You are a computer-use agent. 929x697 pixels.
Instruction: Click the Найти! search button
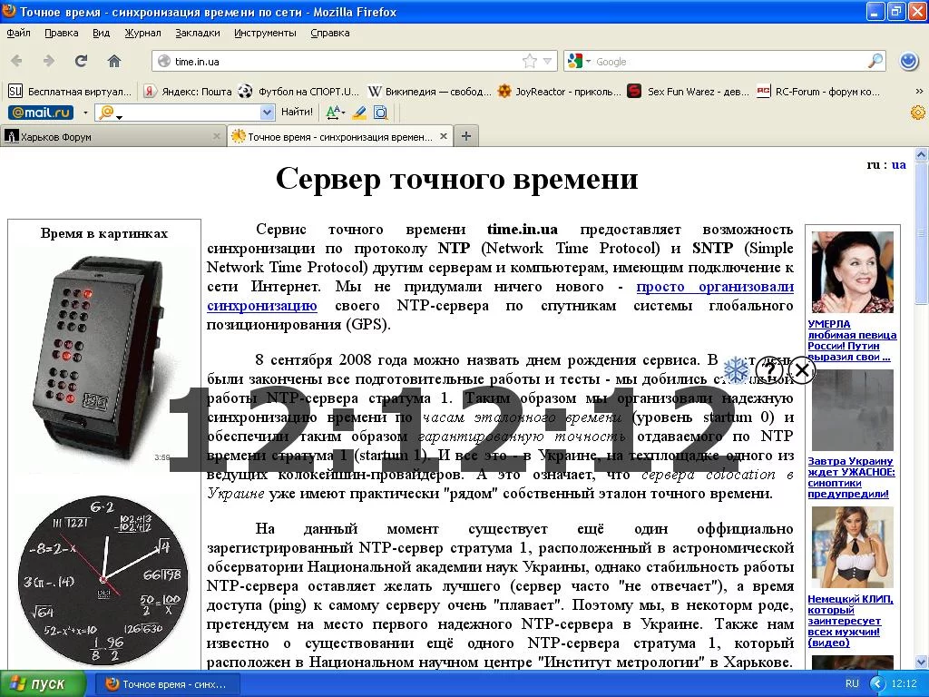coord(297,112)
